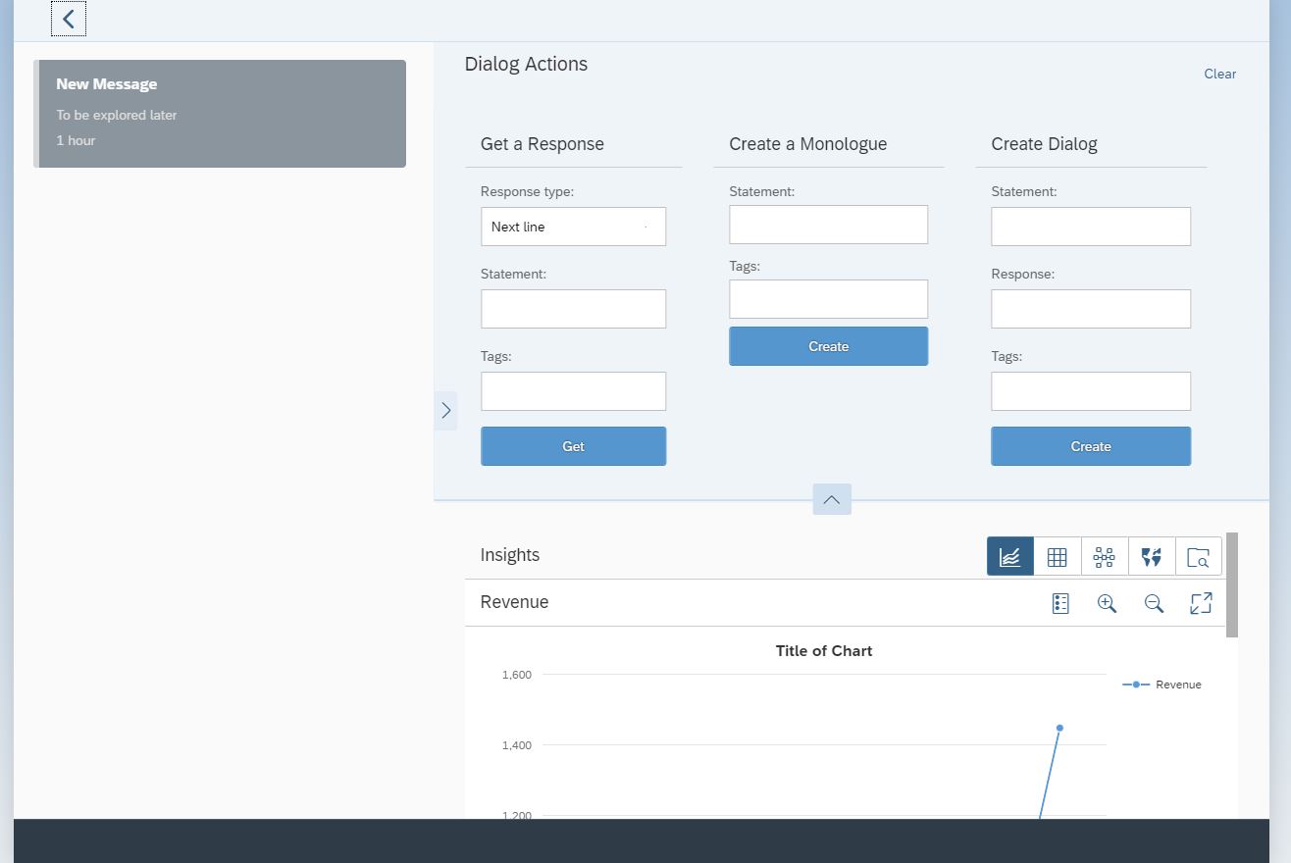The height and width of the screenshot is (863, 1291).
Task: Select the New Message list item
Action: click(221, 114)
